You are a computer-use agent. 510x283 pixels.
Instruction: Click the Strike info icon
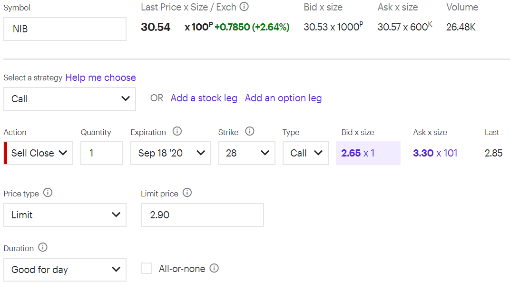[x=249, y=131]
